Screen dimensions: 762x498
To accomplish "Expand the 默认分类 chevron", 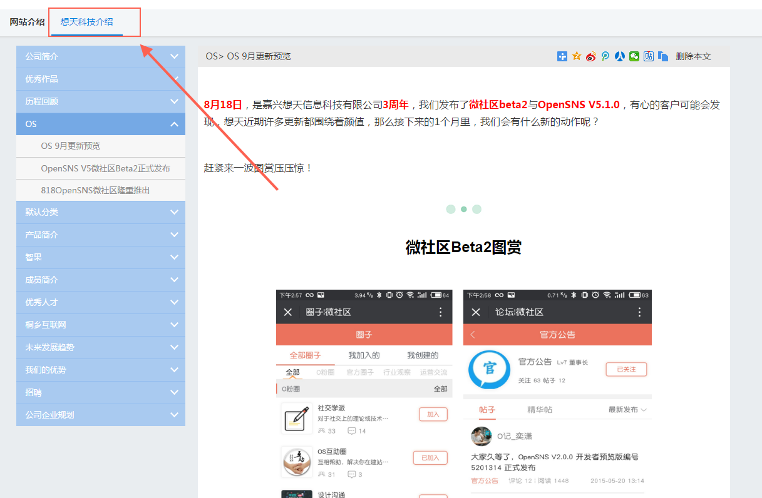I will pyautogui.click(x=174, y=212).
